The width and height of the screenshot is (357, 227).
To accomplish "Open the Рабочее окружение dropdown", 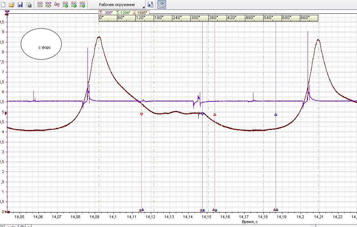I will [x=117, y=5].
